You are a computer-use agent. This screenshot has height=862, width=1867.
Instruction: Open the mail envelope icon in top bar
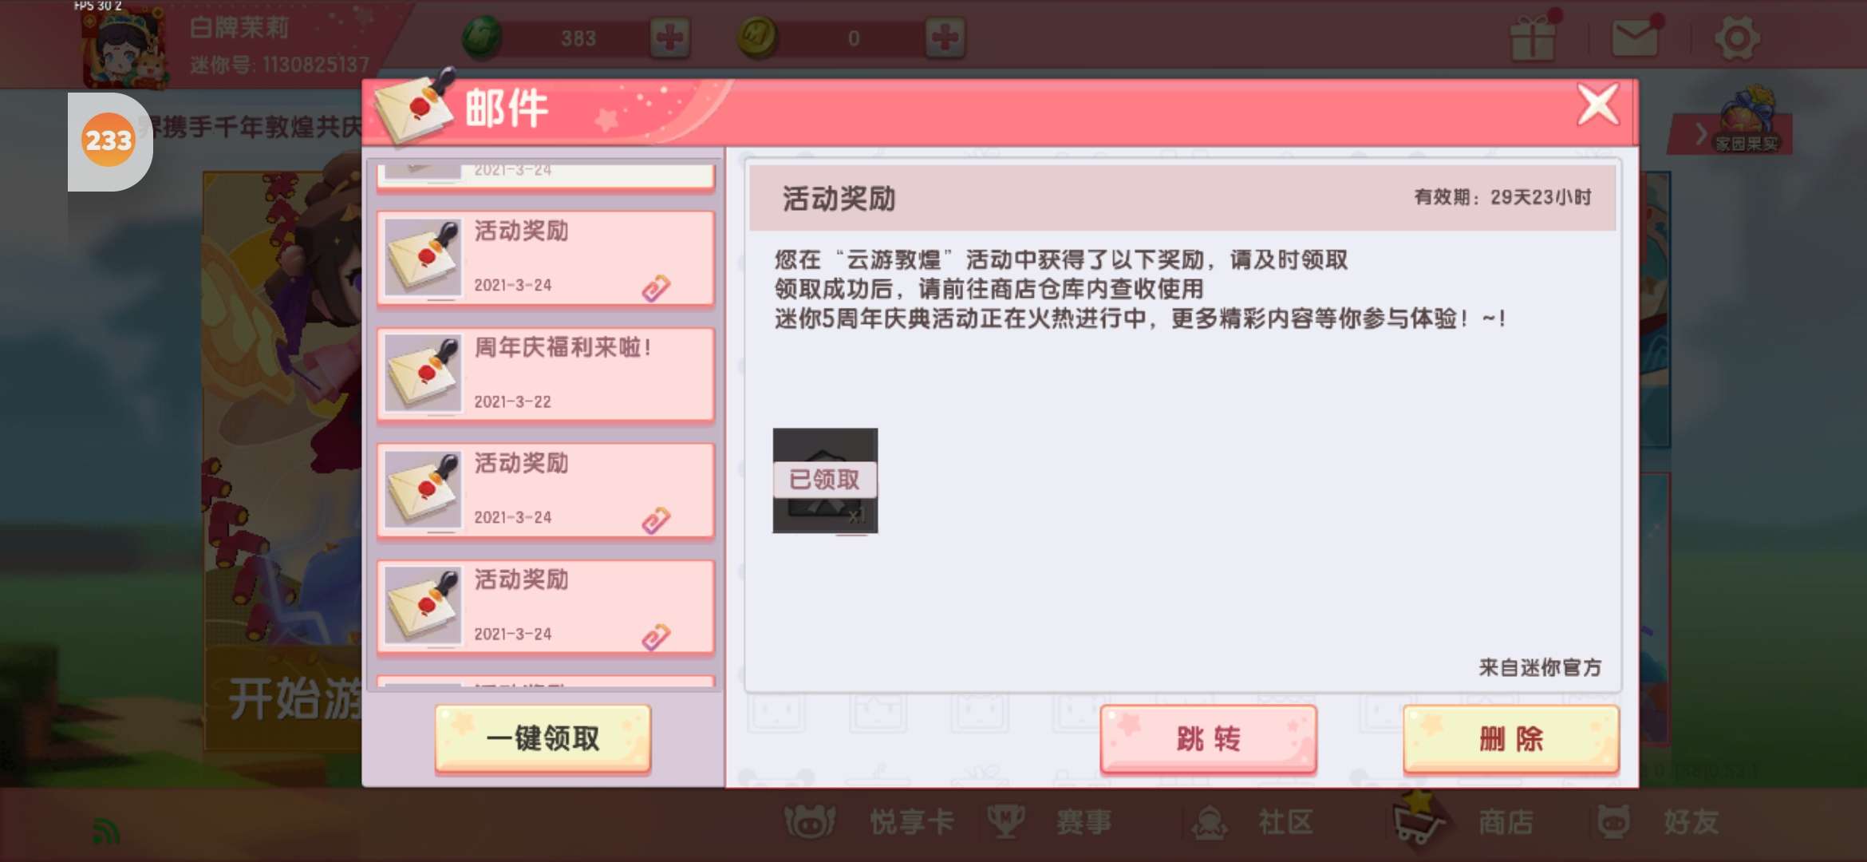tap(1636, 38)
